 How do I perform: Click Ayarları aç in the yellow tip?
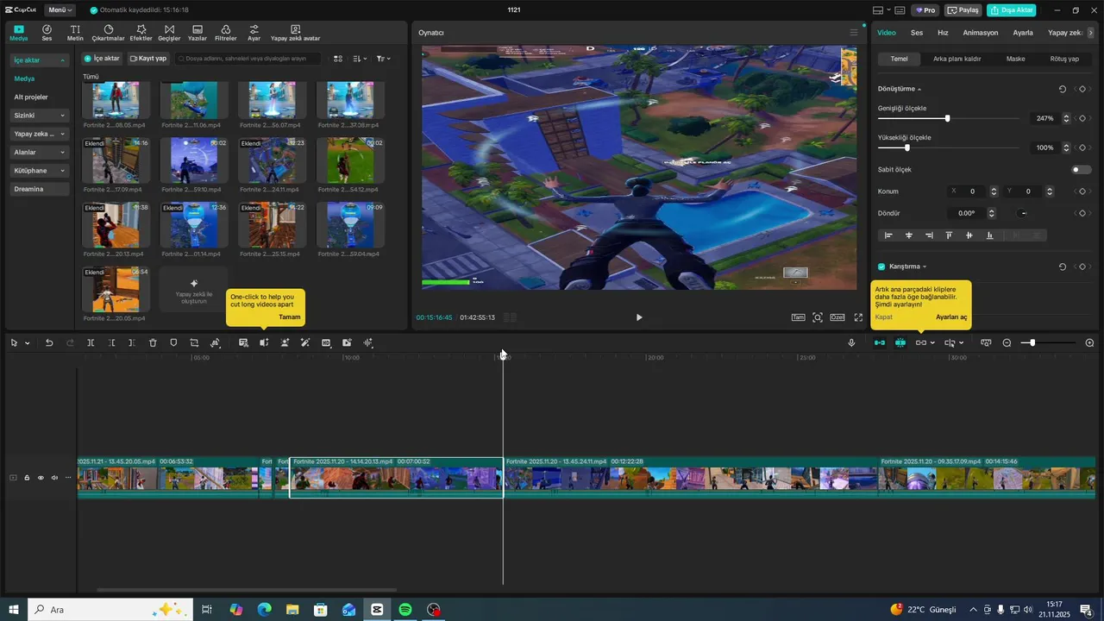[951, 317]
